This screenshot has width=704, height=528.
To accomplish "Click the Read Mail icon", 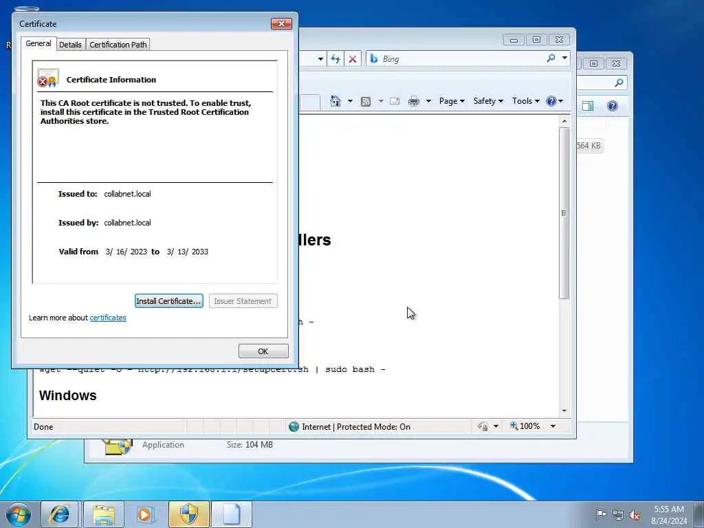I will coord(395,101).
